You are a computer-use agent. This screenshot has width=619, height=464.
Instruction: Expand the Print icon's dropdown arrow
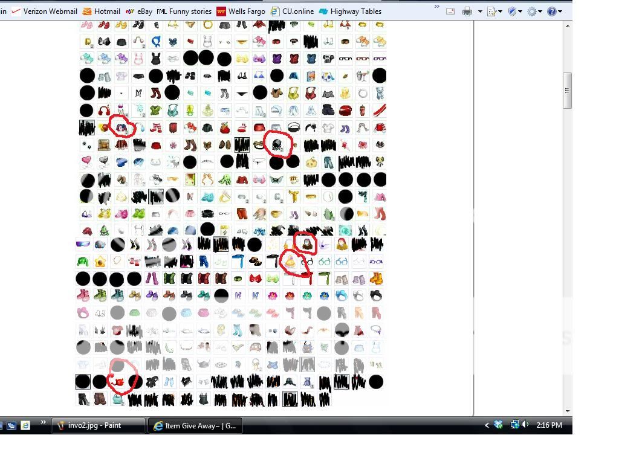point(479,11)
